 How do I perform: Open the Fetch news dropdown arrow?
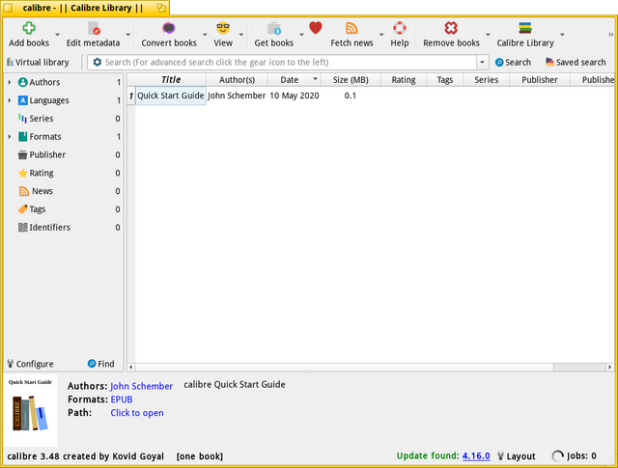click(381, 35)
